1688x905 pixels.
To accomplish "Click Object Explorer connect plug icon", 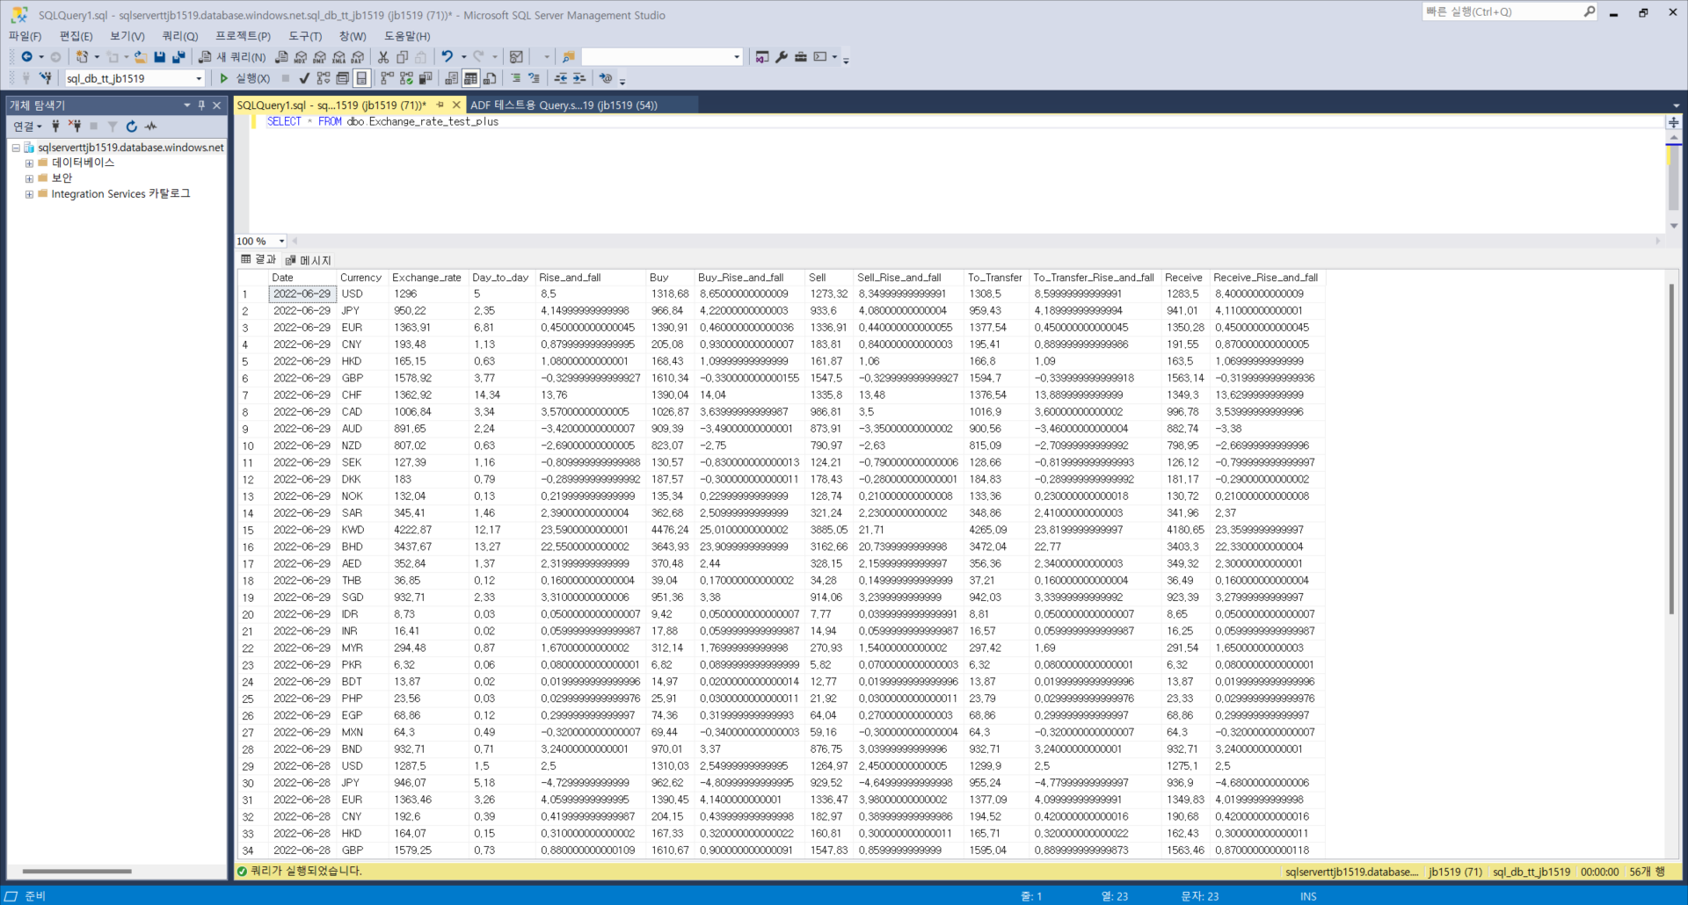I will (x=55, y=127).
